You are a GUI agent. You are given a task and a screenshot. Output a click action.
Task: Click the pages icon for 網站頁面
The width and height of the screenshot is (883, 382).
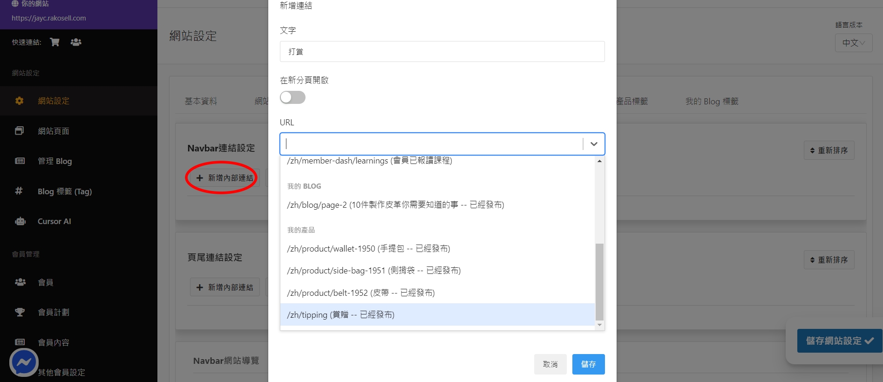point(19,131)
